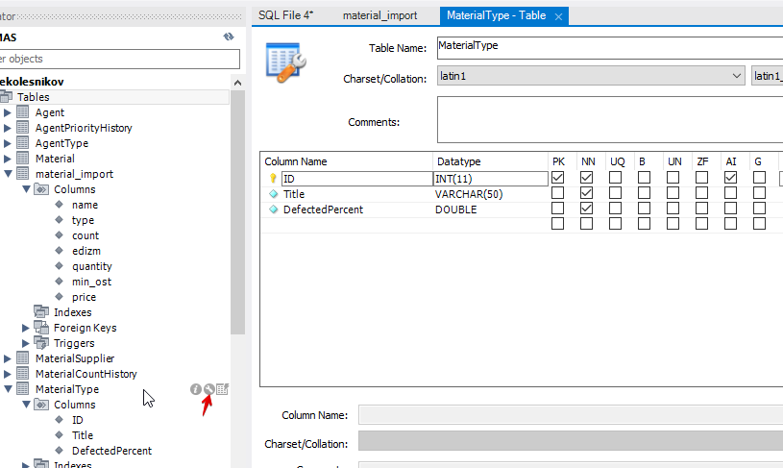Select the MaterialSupplier table in tree
This screenshot has width=783, height=468.
(x=74, y=358)
